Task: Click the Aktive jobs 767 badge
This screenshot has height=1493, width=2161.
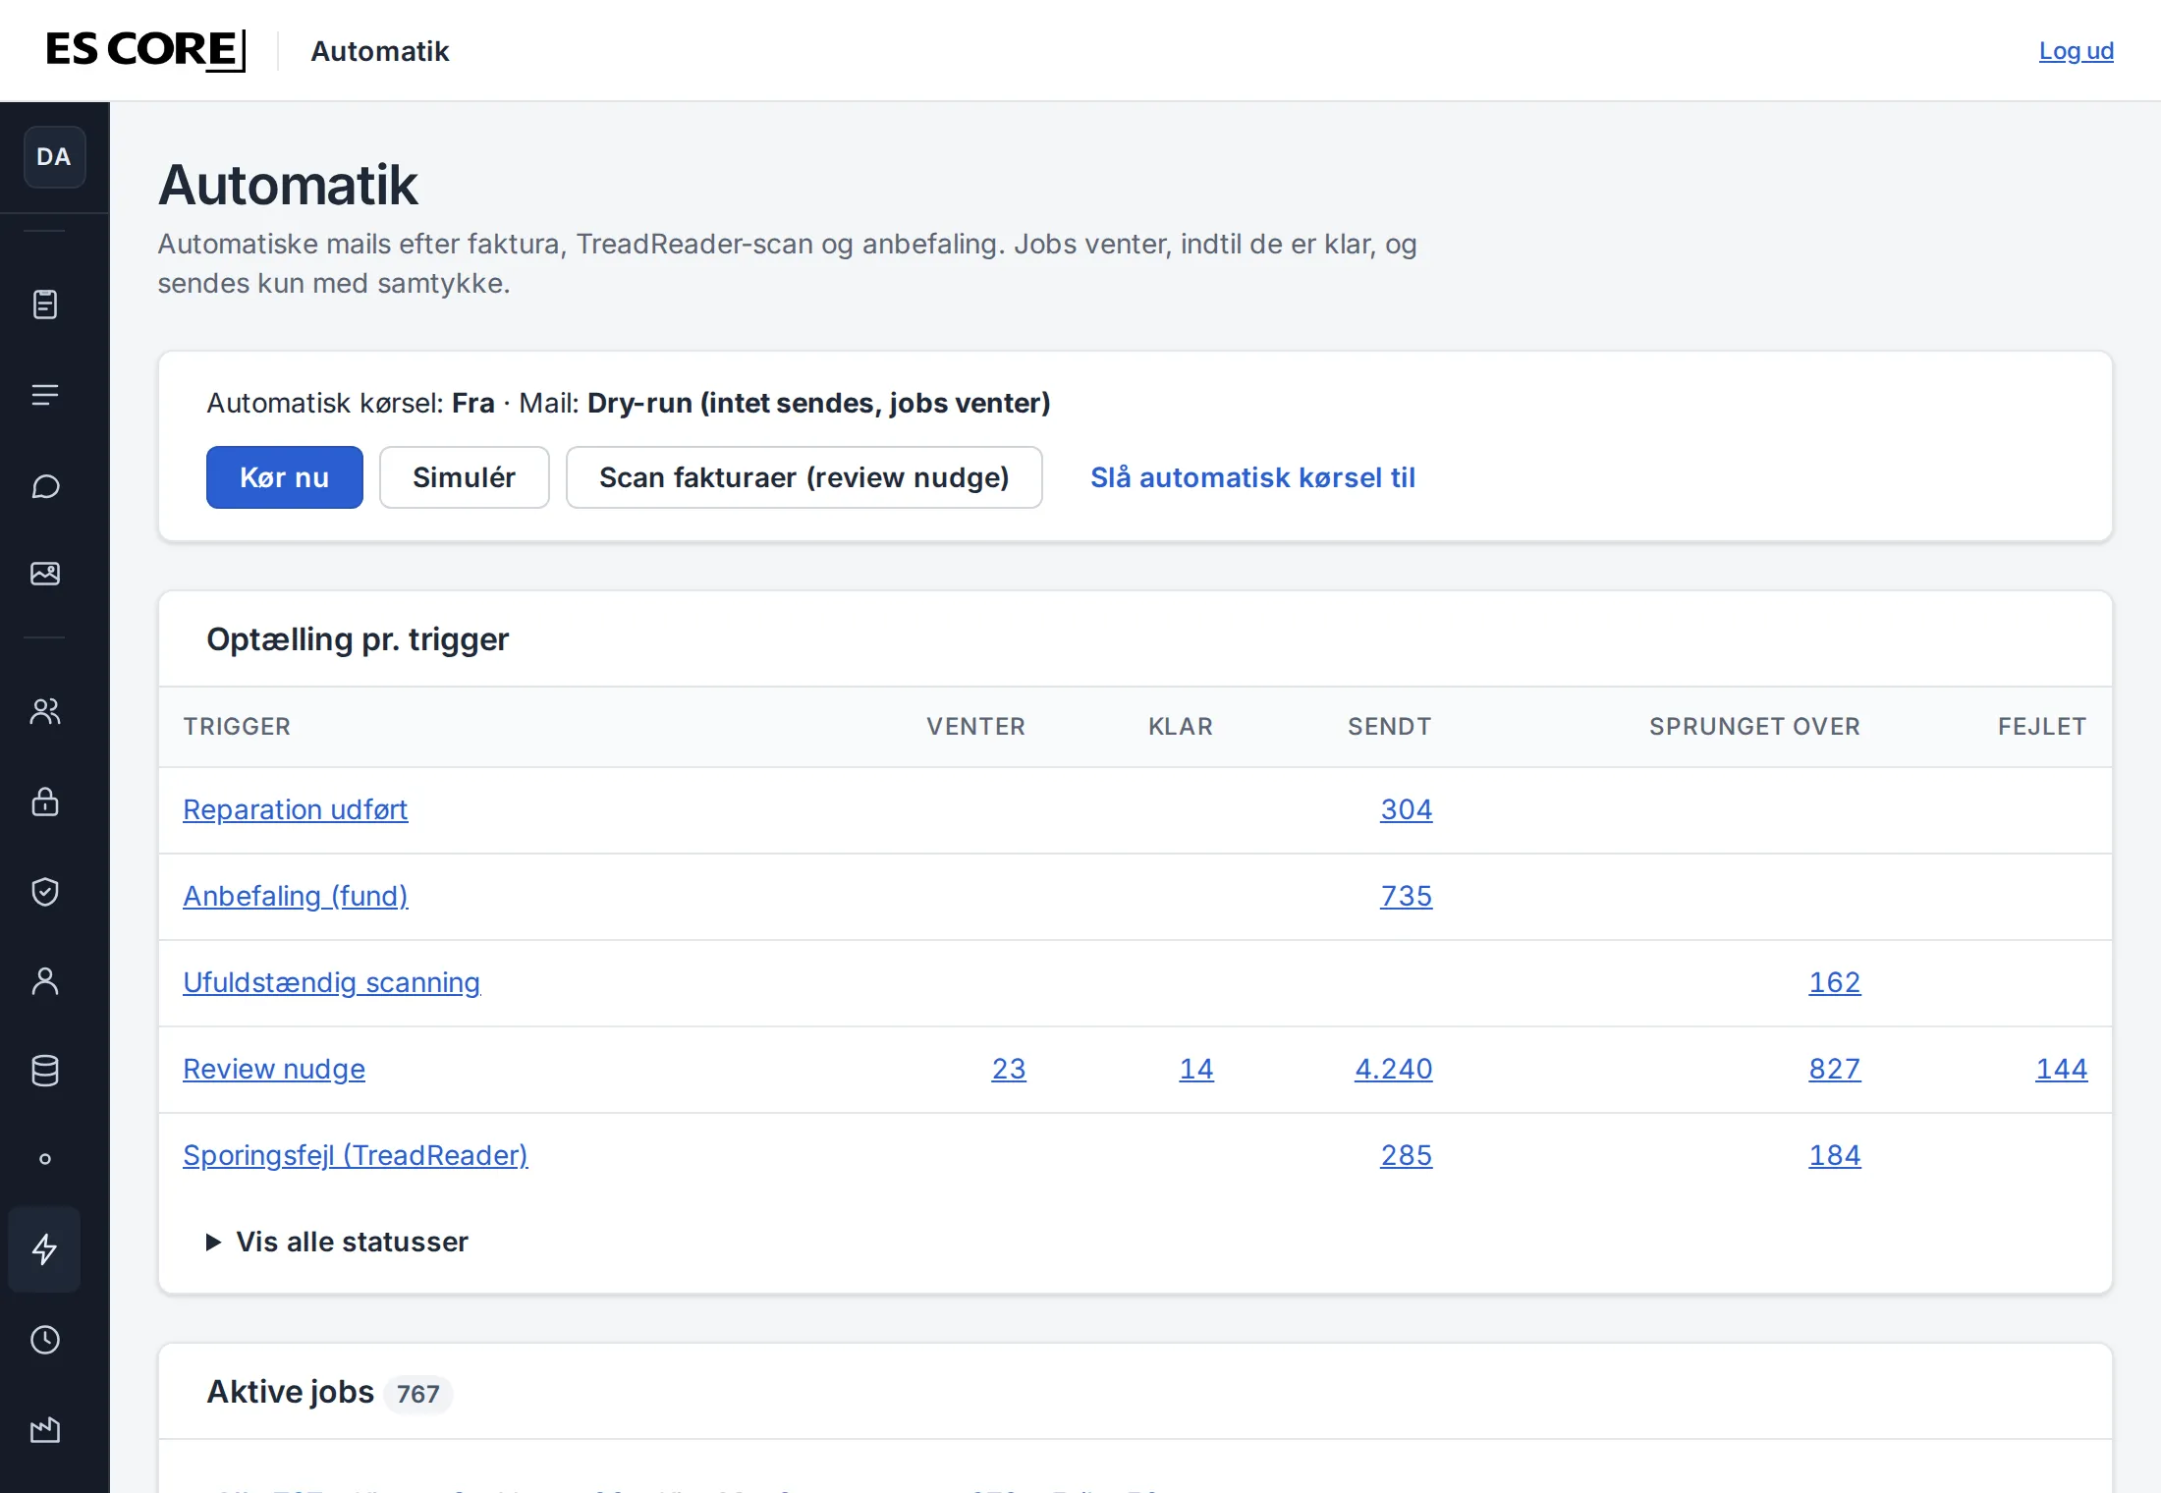Action: (417, 1394)
